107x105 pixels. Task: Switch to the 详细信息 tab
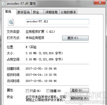coord(51,12)
